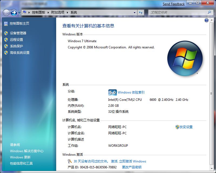Open 高级系统设置 from the sidebar
This screenshot has width=216, height=173.
20,52
